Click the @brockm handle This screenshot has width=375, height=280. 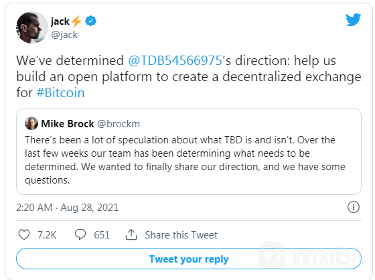[x=119, y=124]
